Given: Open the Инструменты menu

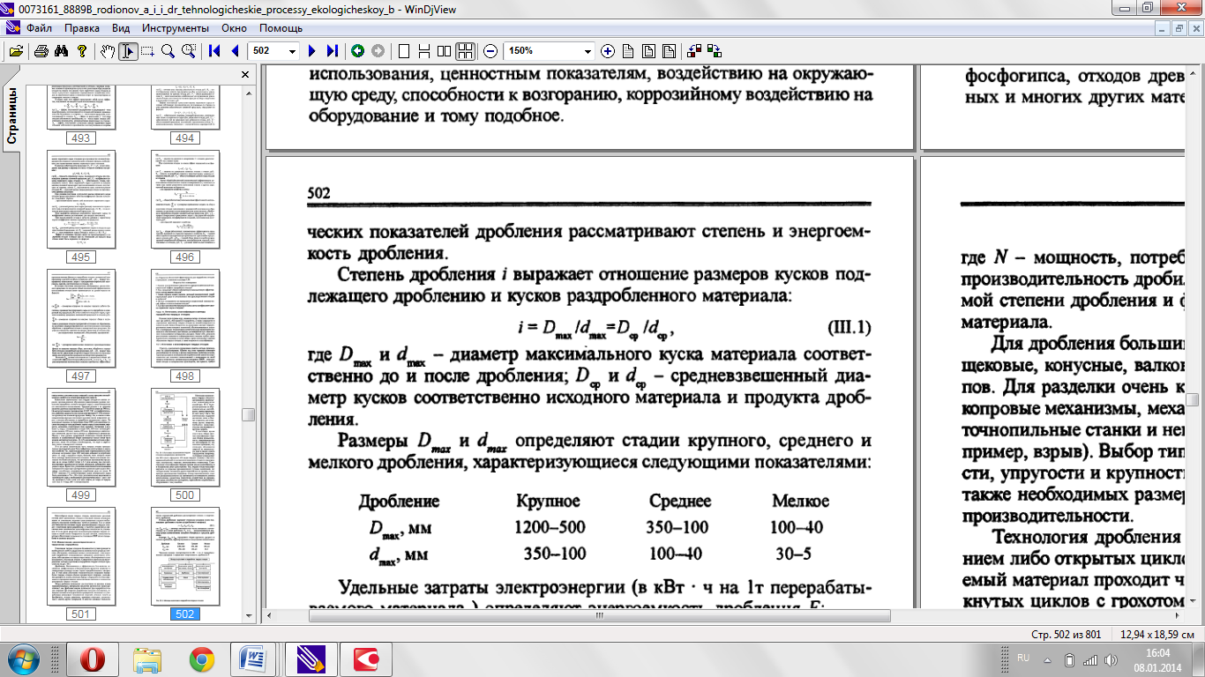Looking at the screenshot, I should pos(174,28).
